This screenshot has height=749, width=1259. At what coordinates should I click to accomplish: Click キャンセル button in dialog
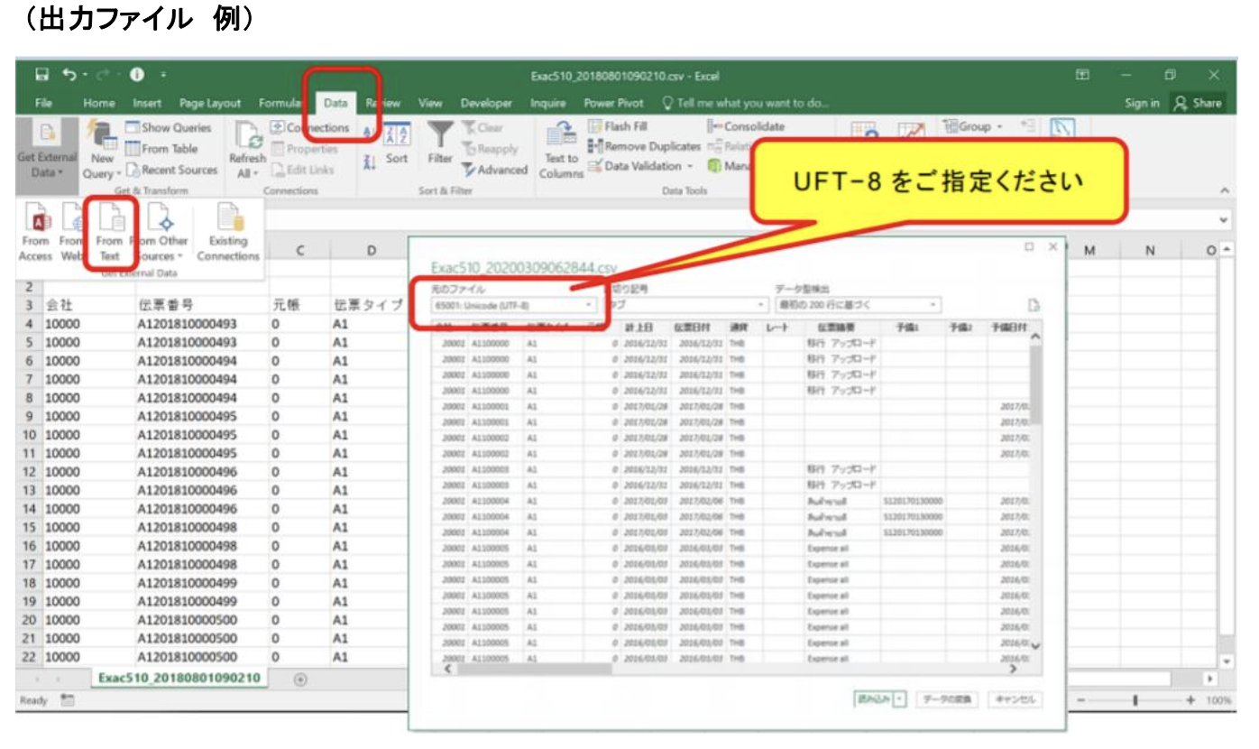coord(1015,699)
